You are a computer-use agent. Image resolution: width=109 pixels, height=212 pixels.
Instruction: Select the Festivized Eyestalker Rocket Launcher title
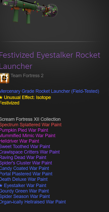[x=50, y=61]
